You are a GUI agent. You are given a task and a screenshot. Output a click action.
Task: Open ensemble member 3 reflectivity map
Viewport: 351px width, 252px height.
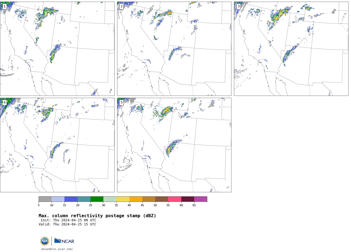coord(291,49)
